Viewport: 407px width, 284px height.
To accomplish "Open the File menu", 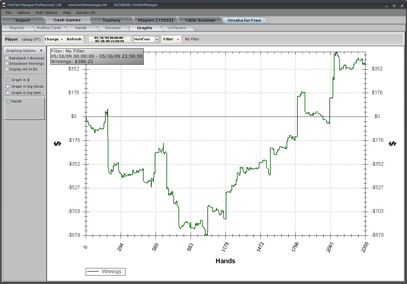I will coord(8,13).
